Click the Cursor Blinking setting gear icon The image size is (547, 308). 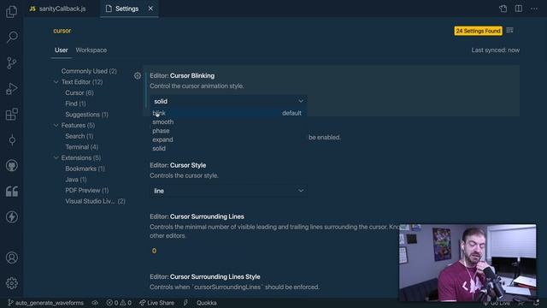(x=138, y=75)
